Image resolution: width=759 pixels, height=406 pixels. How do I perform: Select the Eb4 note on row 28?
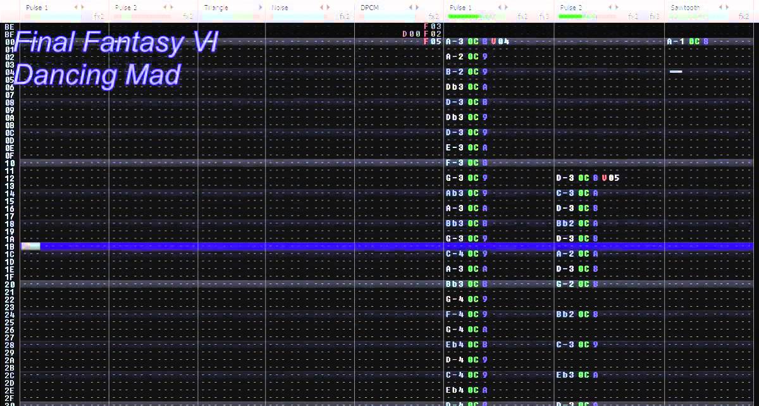[x=455, y=345]
